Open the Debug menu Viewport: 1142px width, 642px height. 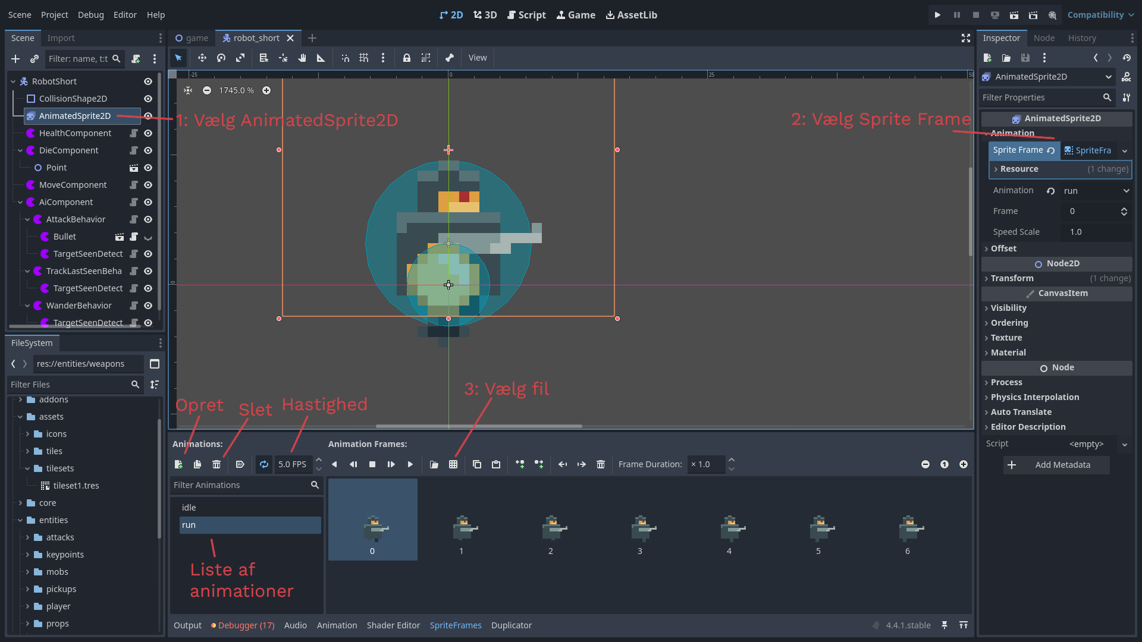click(x=90, y=15)
